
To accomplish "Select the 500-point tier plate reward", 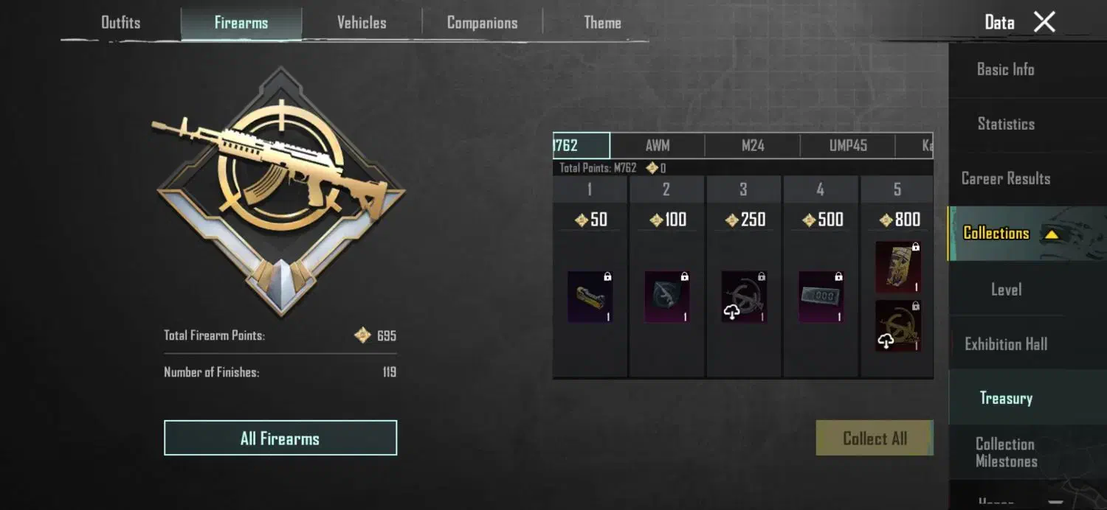I will pyautogui.click(x=821, y=296).
